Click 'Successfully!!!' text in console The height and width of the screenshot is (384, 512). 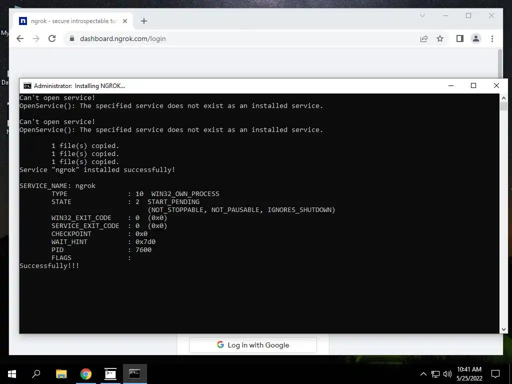(49, 266)
